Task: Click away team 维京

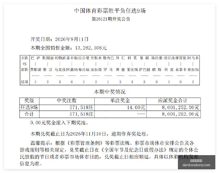Action: 48,69
